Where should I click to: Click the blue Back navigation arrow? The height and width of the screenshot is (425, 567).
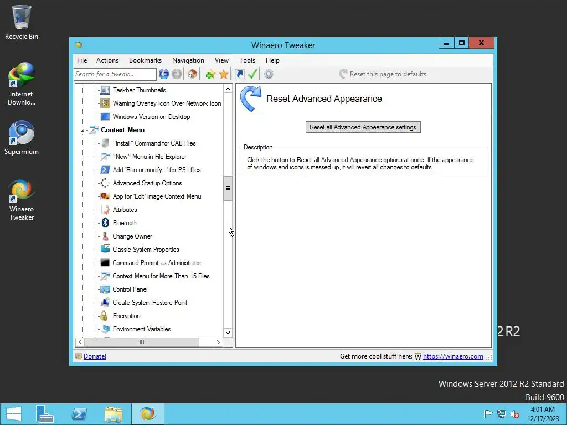[164, 74]
